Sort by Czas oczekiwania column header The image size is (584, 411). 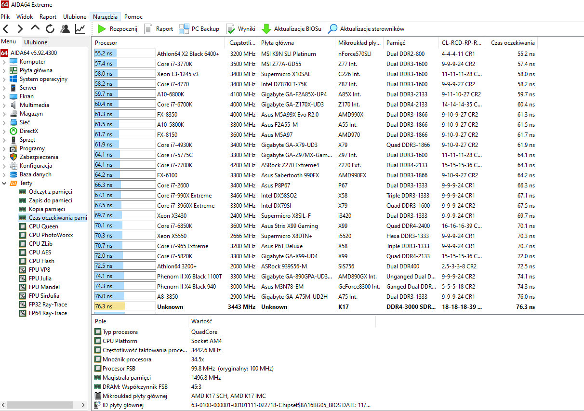tap(512, 43)
